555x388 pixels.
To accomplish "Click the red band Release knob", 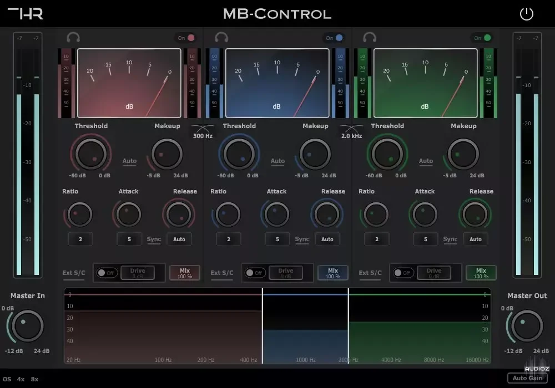I will [x=179, y=215].
